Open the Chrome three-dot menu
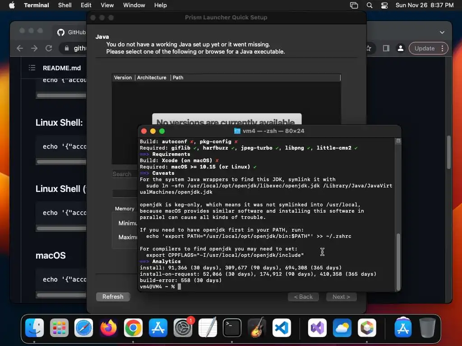Image resolution: width=462 pixels, height=346 pixels. click(x=442, y=48)
